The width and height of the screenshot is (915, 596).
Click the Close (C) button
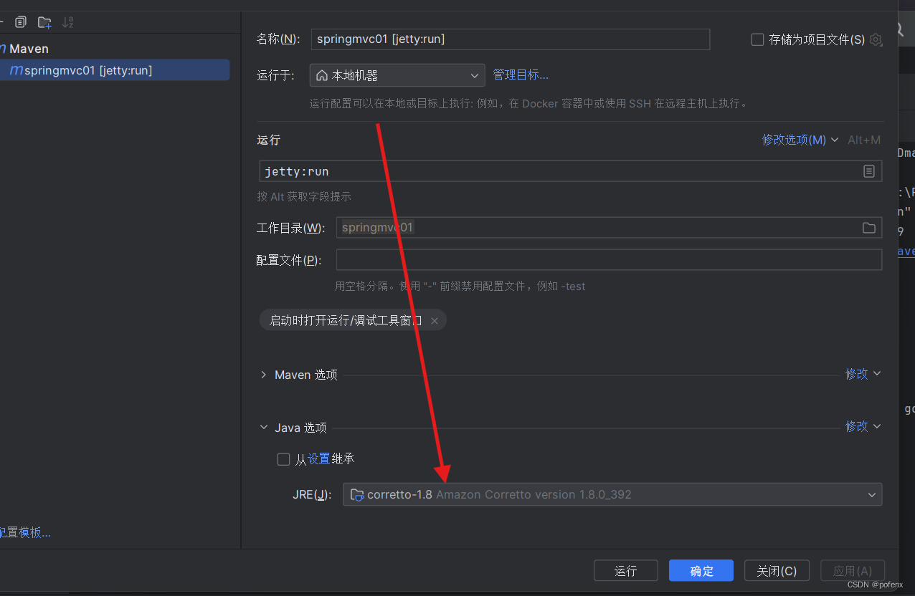[777, 571]
